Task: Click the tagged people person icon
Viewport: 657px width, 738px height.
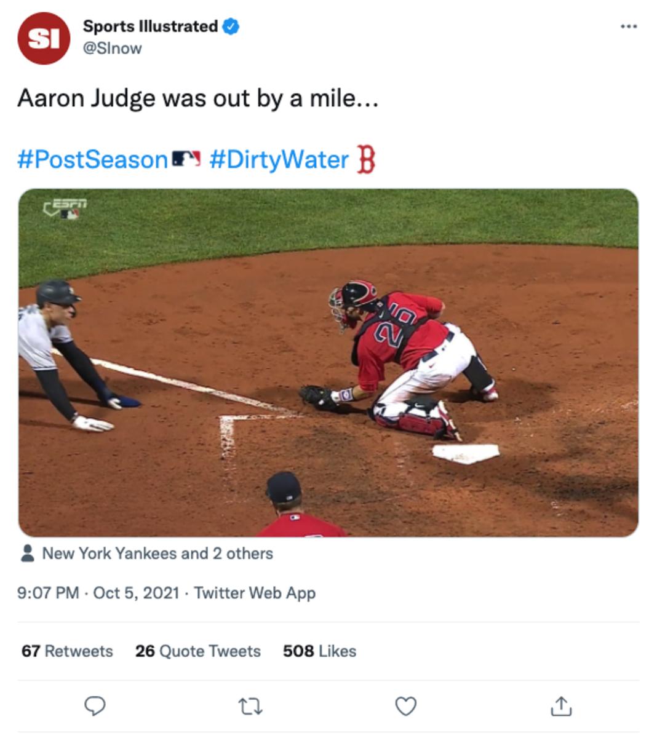Action: 27,553
